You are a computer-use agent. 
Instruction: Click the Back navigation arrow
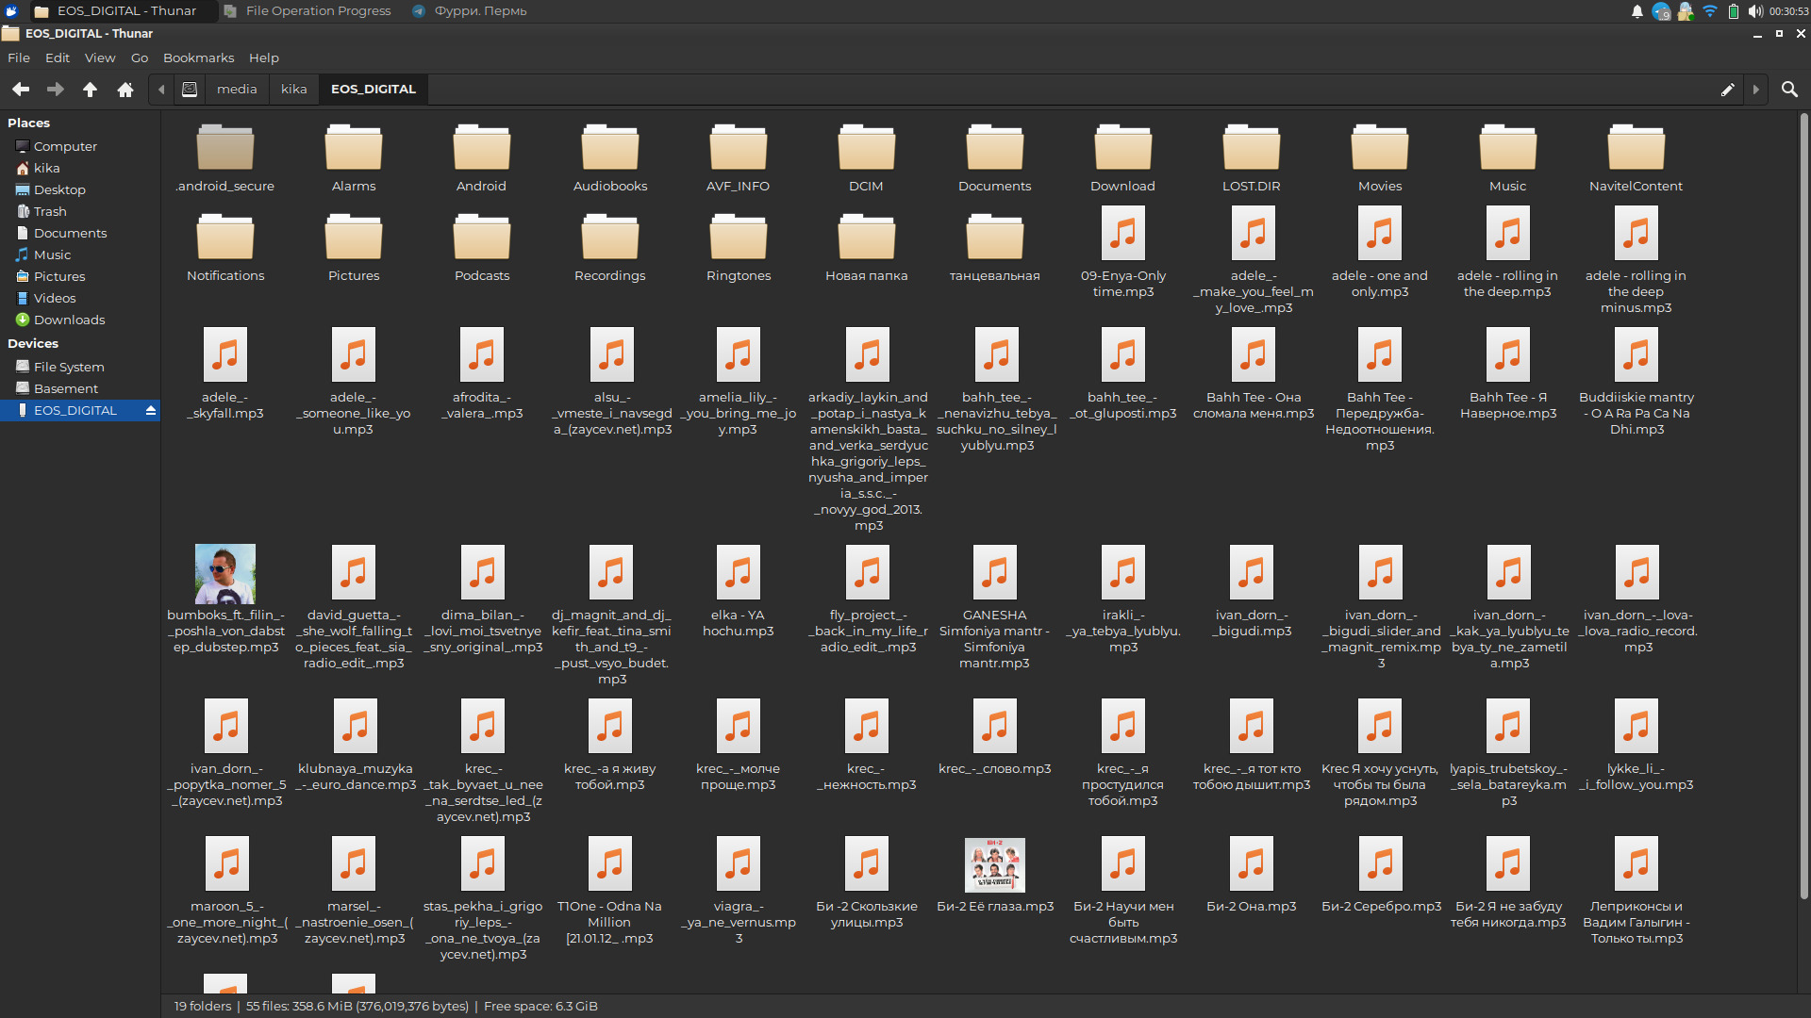point(21,89)
